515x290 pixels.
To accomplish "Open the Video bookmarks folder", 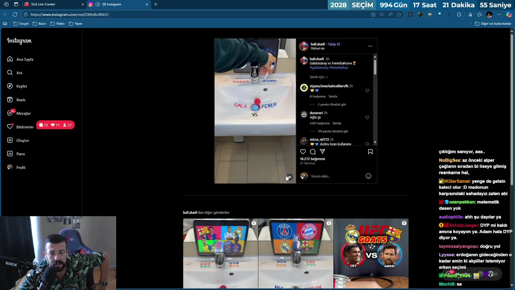I will (58, 24).
